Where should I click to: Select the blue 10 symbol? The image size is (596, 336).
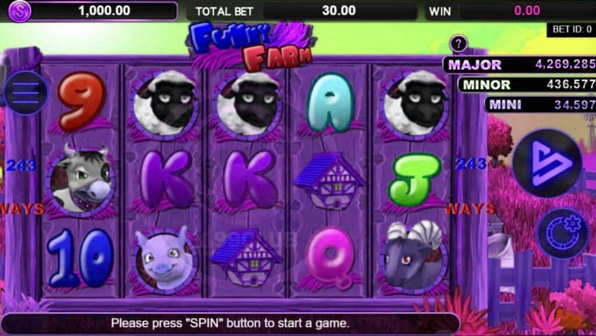click(80, 258)
